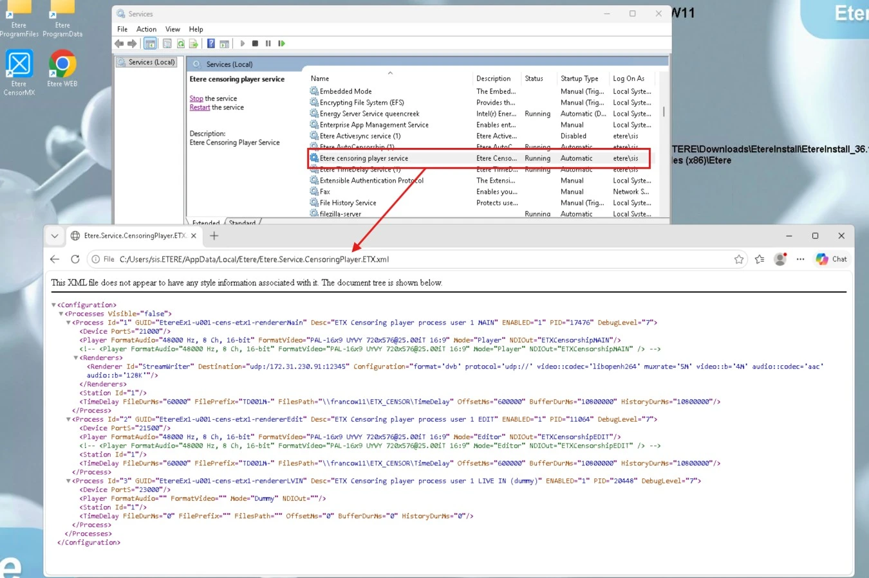Click the Export List toolbar icon

193,44
